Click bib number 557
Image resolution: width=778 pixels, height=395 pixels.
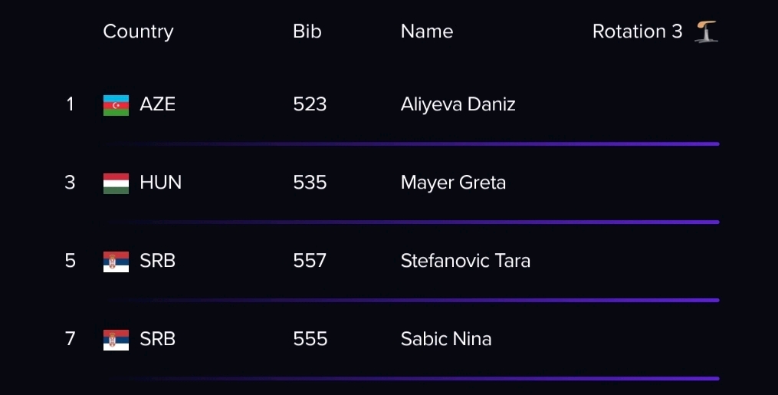pos(310,261)
